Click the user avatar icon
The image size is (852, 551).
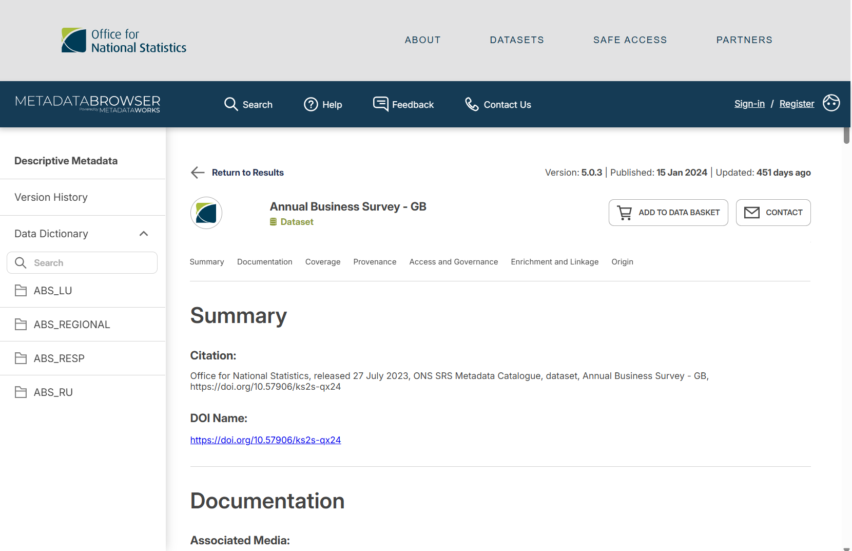click(831, 103)
